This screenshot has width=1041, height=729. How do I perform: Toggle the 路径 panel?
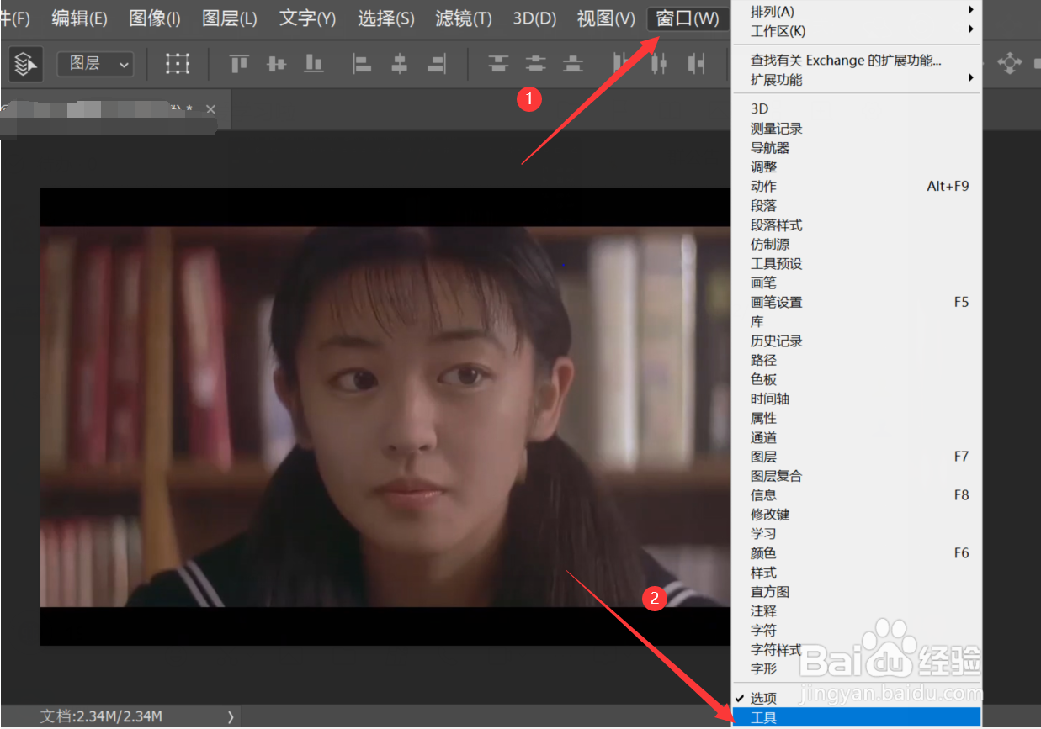856,361
